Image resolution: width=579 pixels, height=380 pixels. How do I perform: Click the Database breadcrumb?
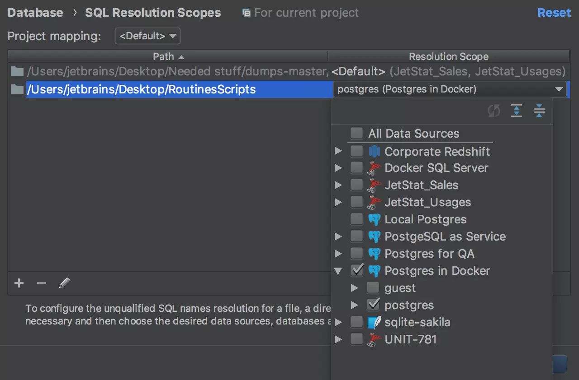[35, 13]
